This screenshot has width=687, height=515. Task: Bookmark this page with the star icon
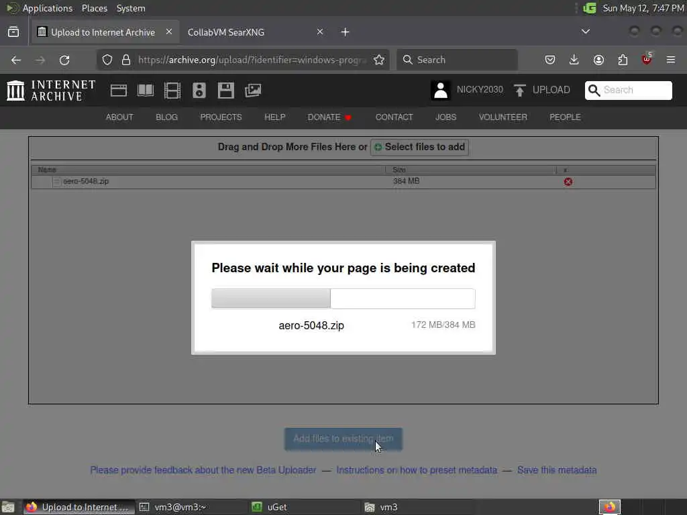[379, 60]
